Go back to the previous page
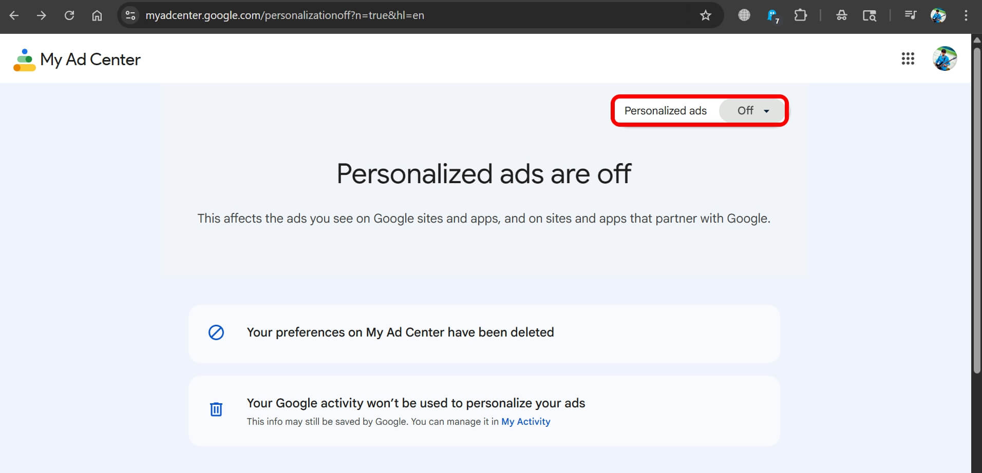This screenshot has height=473, width=982. point(14,15)
